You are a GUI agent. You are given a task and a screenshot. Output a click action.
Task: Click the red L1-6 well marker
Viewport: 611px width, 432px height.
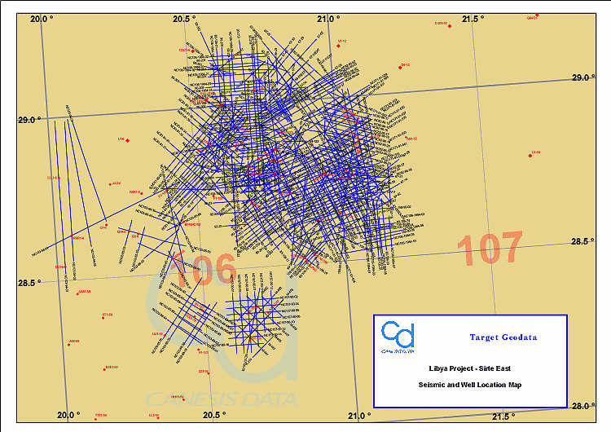tap(127, 140)
